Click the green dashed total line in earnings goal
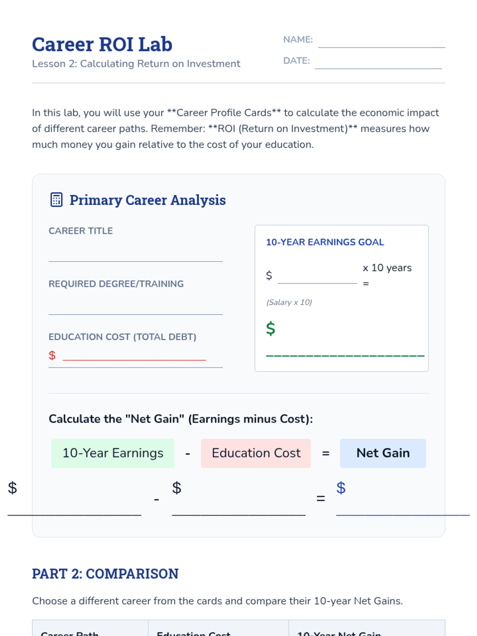Image resolution: width=477 pixels, height=636 pixels. (x=345, y=355)
